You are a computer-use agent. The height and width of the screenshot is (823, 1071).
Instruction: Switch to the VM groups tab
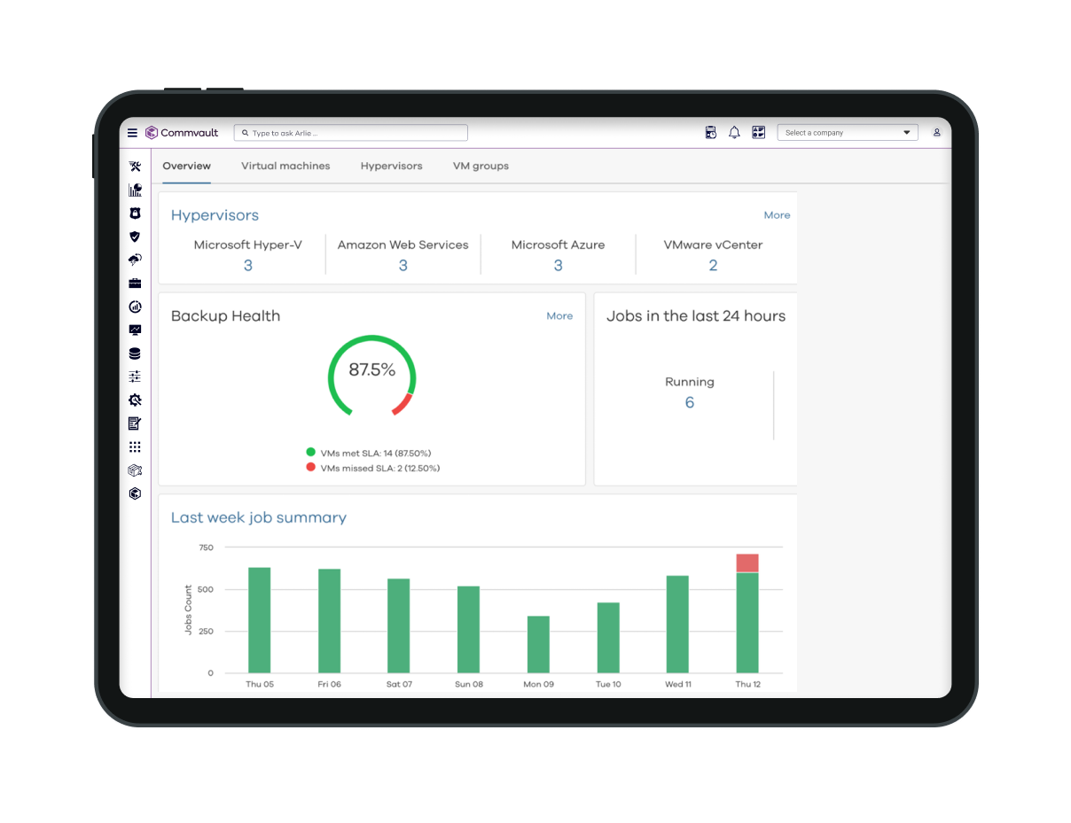coord(481,166)
